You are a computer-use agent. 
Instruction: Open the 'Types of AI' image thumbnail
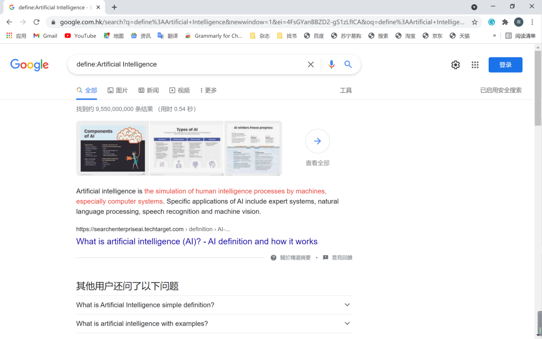[x=187, y=148]
